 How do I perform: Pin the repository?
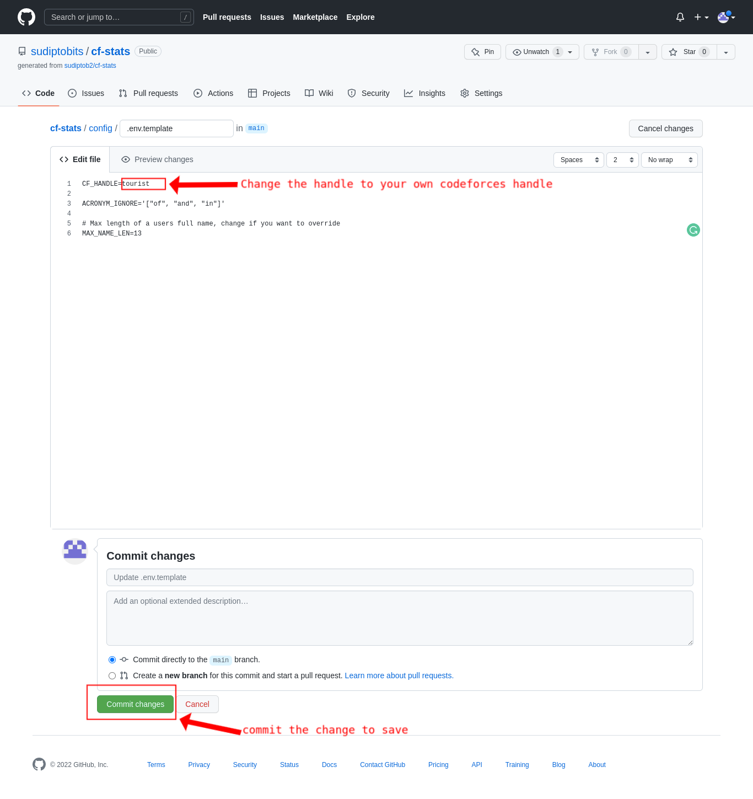point(482,52)
